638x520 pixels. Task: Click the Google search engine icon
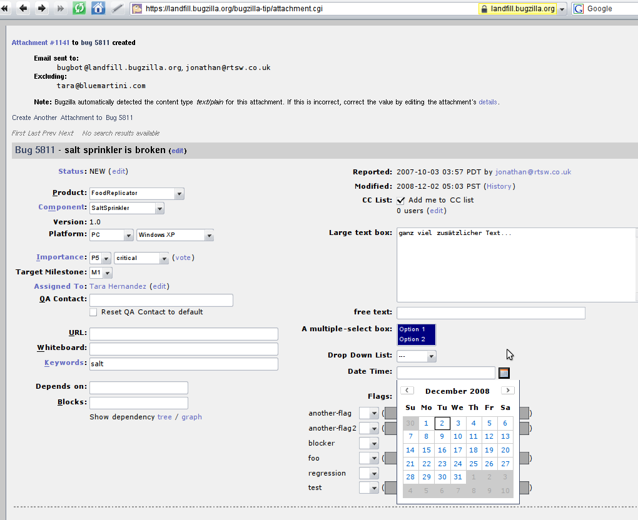[x=578, y=9]
